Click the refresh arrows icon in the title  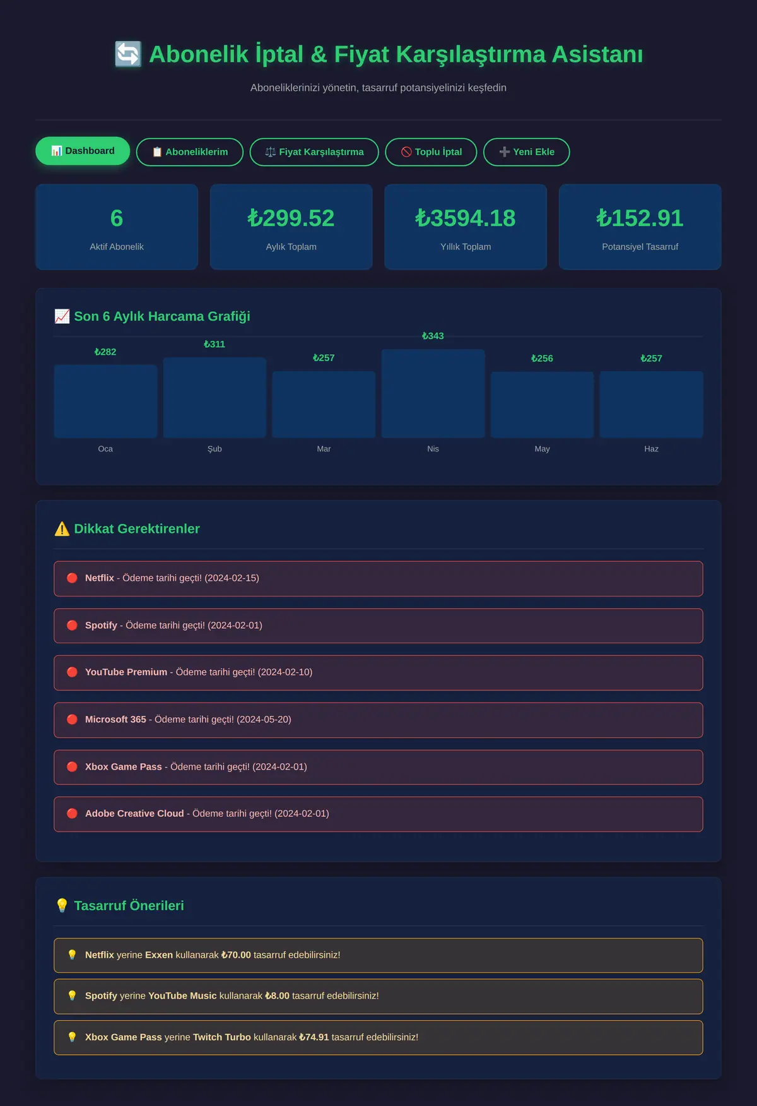128,54
